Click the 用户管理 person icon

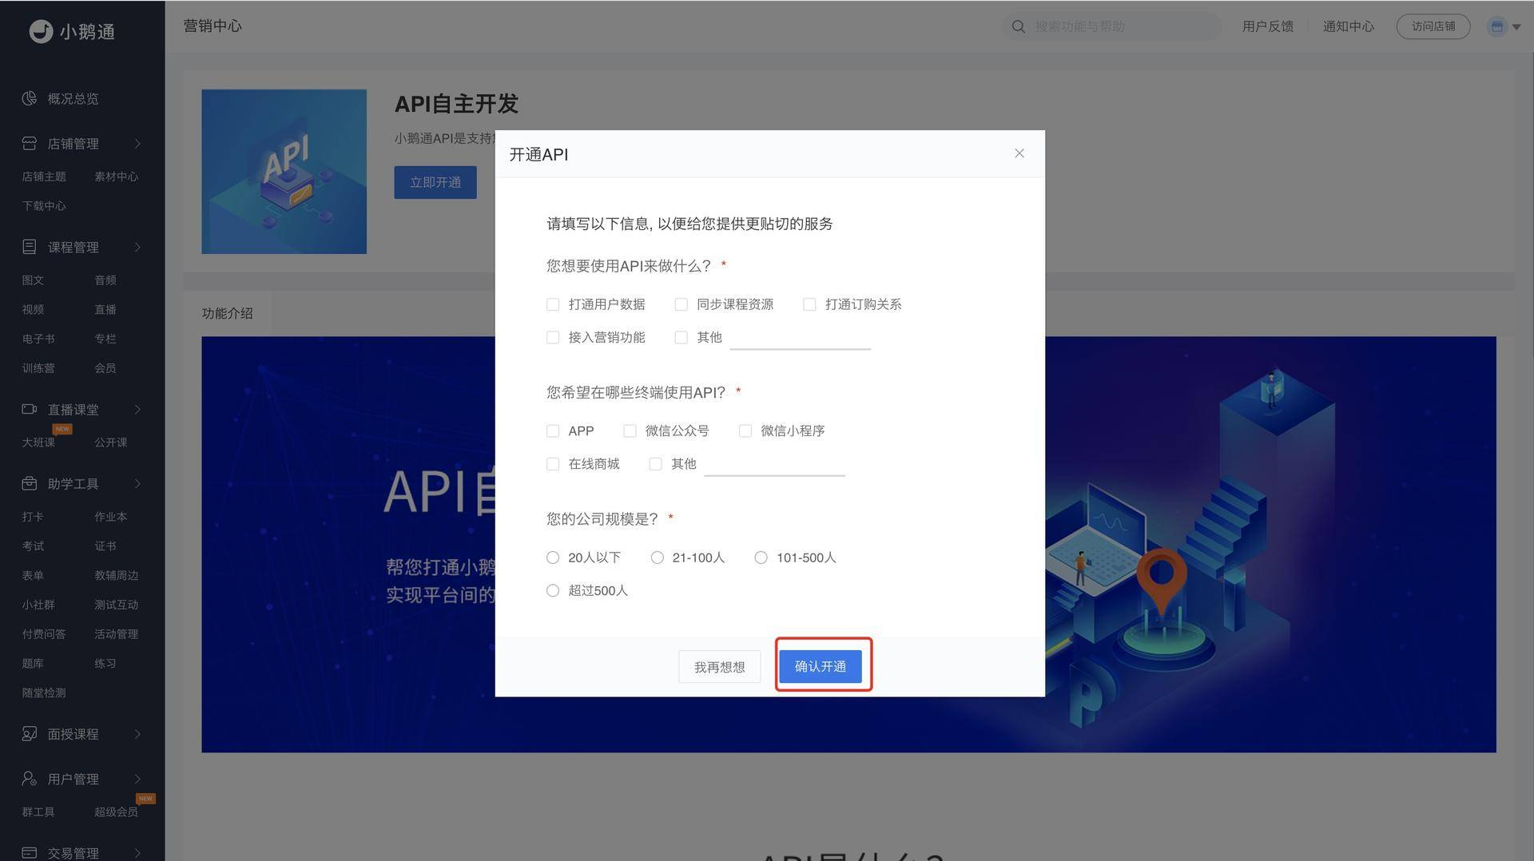(30, 778)
